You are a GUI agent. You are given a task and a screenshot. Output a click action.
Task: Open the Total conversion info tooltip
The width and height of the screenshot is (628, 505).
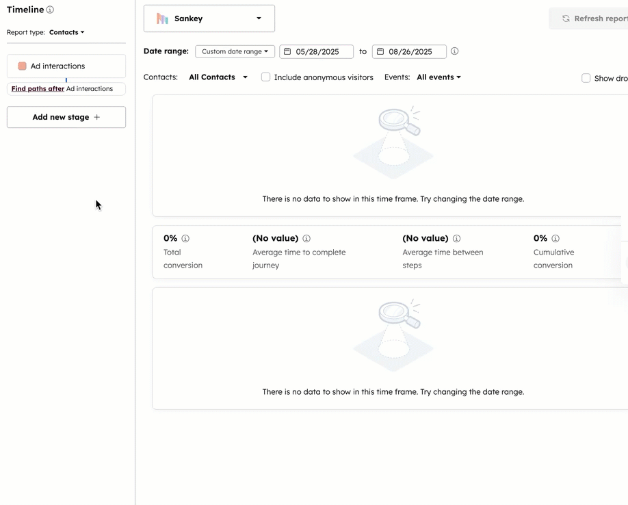point(187,238)
